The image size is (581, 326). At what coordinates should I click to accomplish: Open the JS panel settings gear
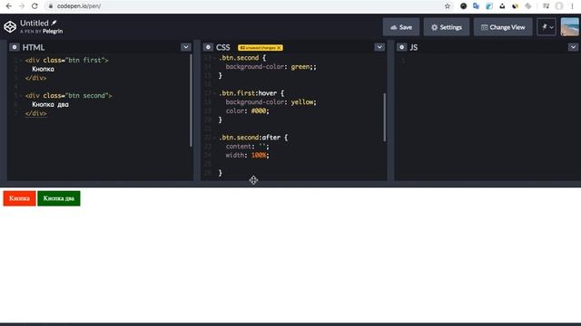pos(401,47)
